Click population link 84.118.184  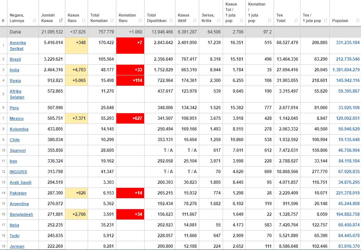coord(349,161)
